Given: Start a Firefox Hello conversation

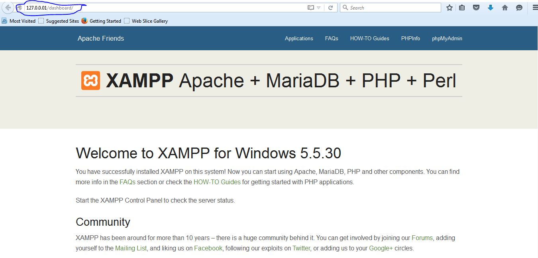Looking at the screenshot, I should tap(518, 7).
